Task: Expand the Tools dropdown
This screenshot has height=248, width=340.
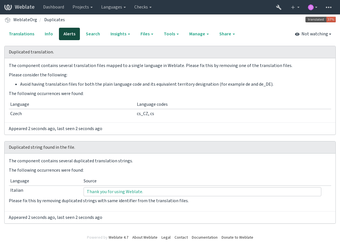Action: pyautogui.click(x=171, y=34)
